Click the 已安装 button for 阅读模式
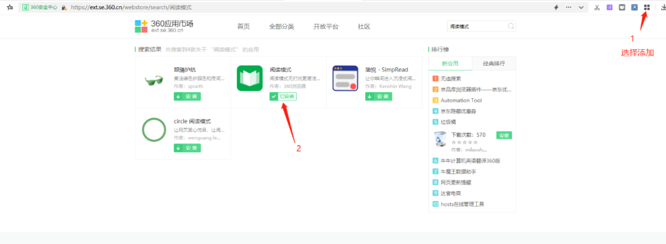The height and width of the screenshot is (244, 666). pyautogui.click(x=283, y=96)
